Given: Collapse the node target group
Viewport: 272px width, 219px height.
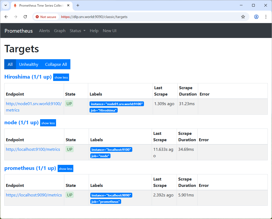Looking at the screenshot, I should pos(48,123).
